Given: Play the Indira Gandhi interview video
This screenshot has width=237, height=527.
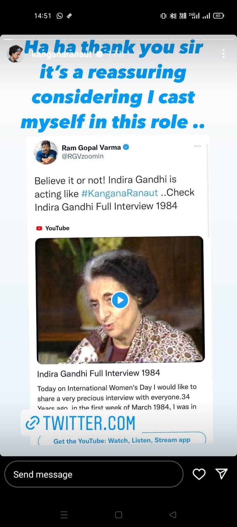Looking at the screenshot, I should click(120, 300).
